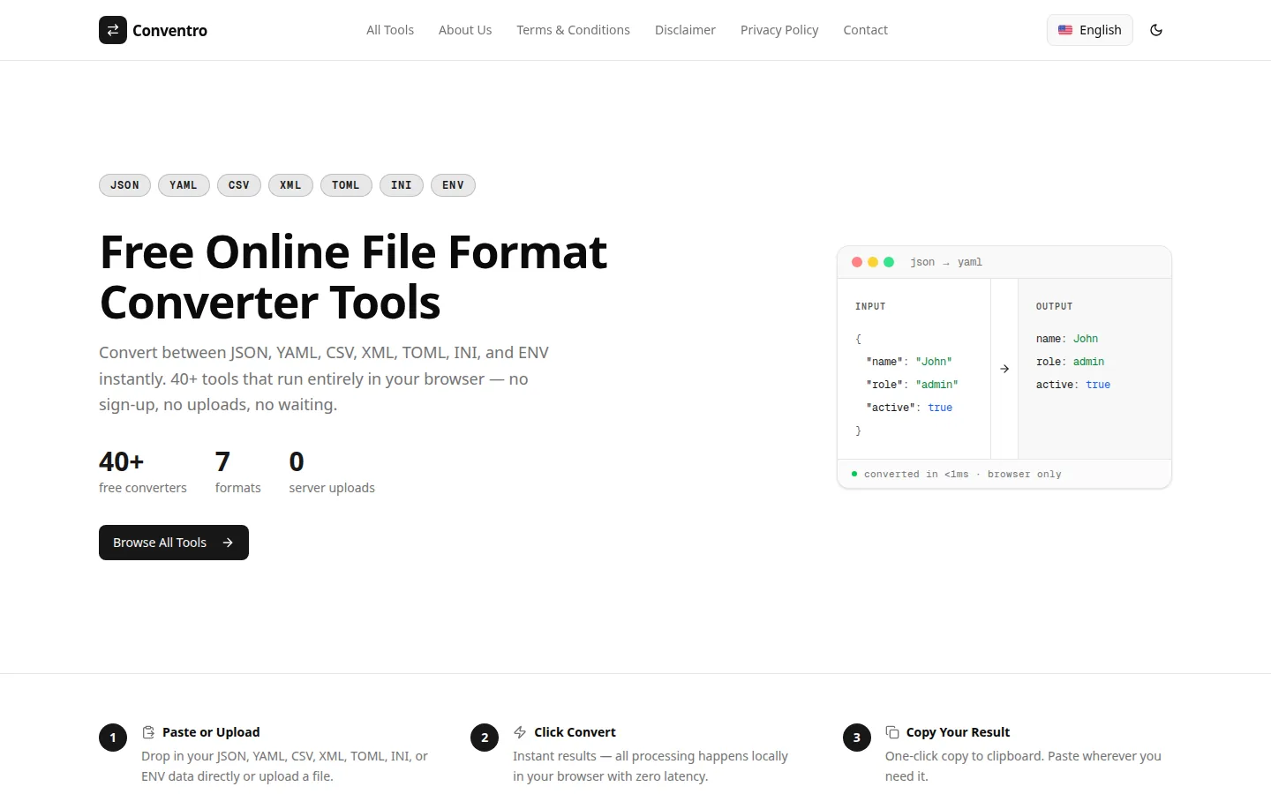Viewport: 1271px width, 794px height.
Task: Click the "active": true input line
Action: click(x=909, y=408)
